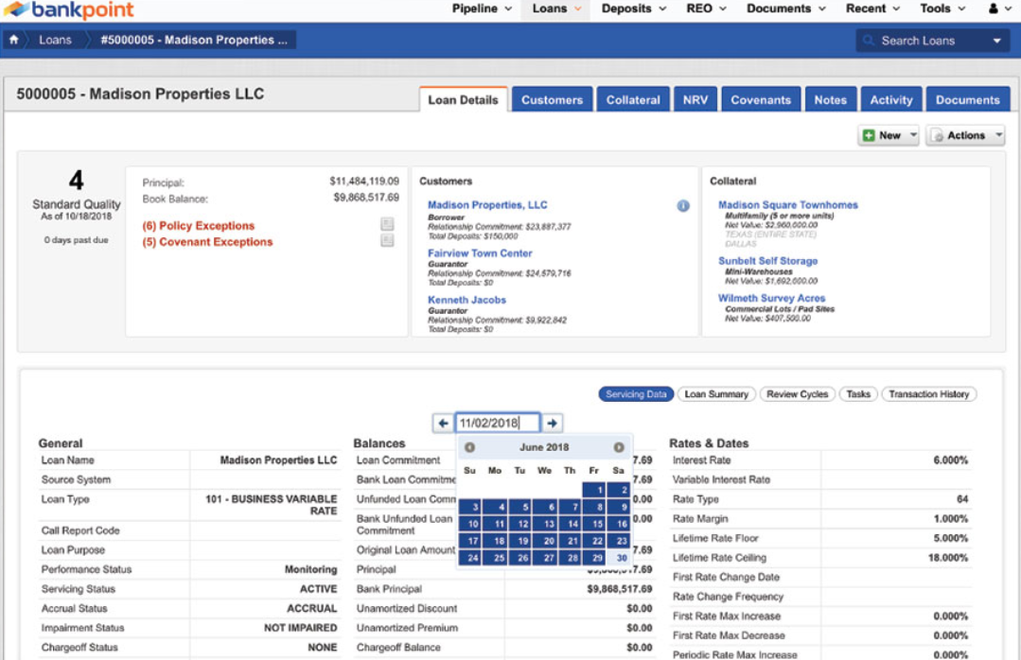This screenshot has height=660, width=1021.
Task: Expand the Search Loans dropdown arrow
Action: [x=996, y=41]
